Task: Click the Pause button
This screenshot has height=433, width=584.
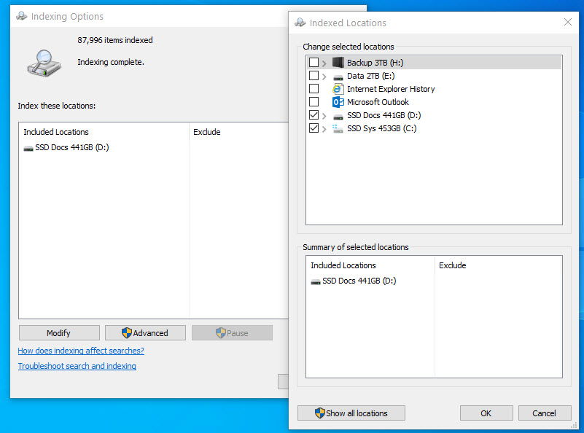Action: [x=232, y=333]
